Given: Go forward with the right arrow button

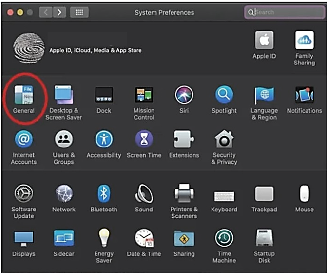Looking at the screenshot, I should [x=59, y=12].
